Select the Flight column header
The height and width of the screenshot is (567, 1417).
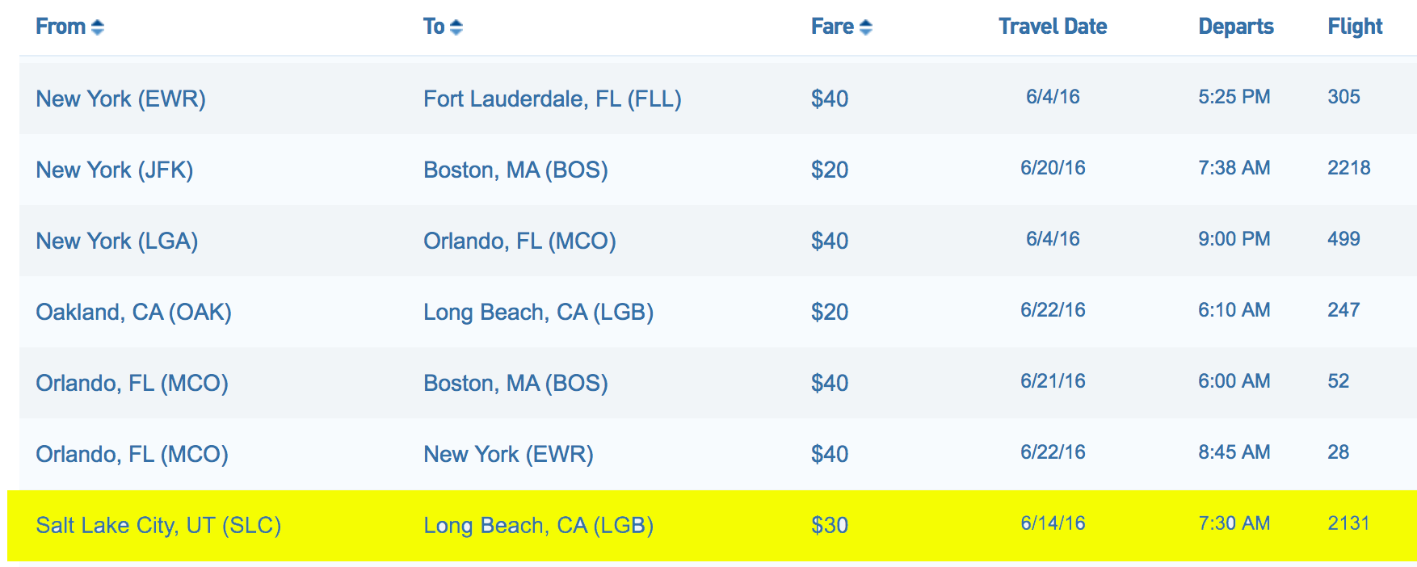pyautogui.click(x=1355, y=27)
